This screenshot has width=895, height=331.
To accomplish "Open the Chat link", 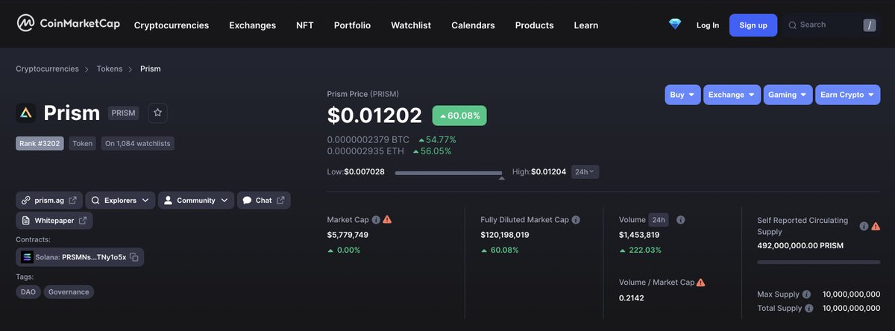I will (263, 201).
